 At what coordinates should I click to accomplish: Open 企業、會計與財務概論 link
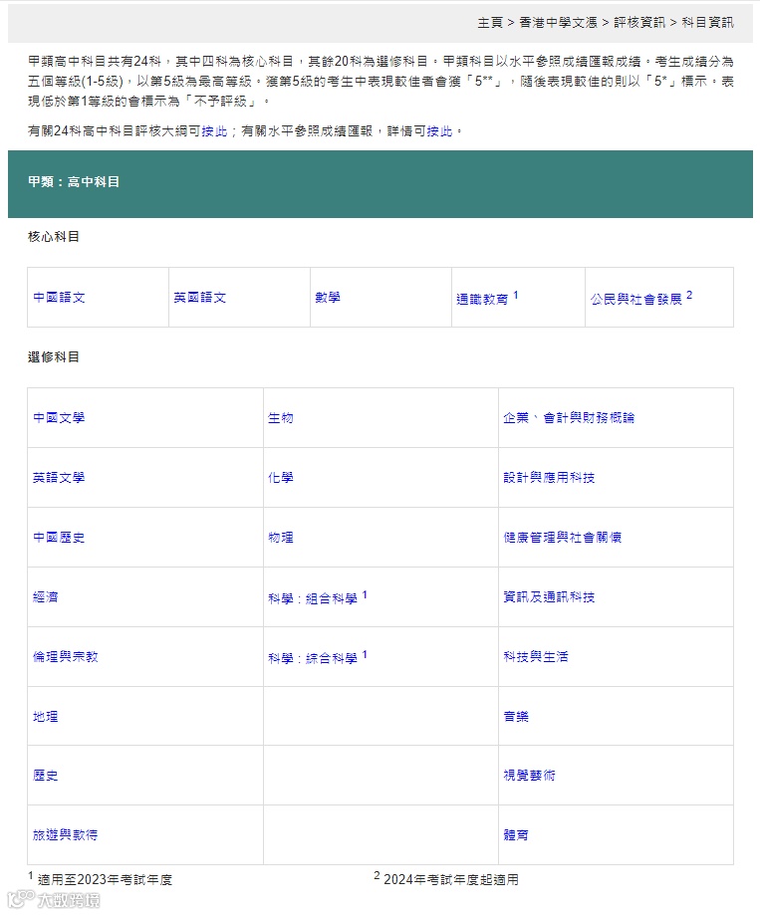pos(569,418)
